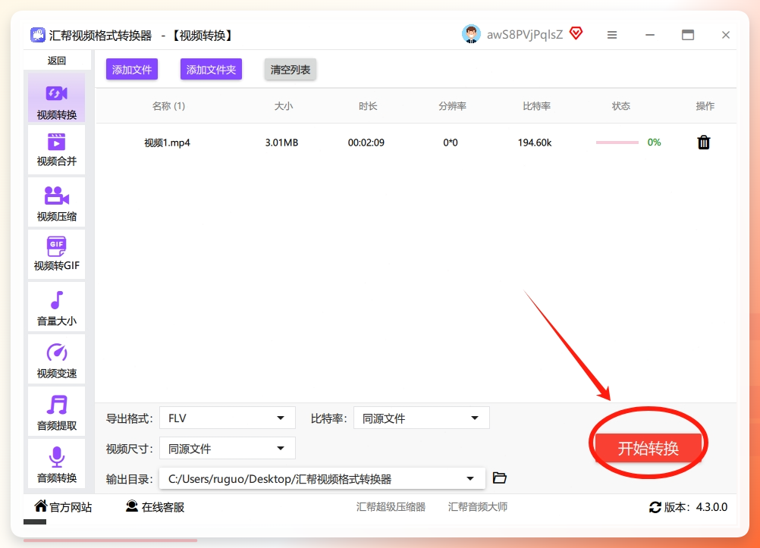Click the 比特率 column header
Screen dimensions: 760x548
click(536, 106)
